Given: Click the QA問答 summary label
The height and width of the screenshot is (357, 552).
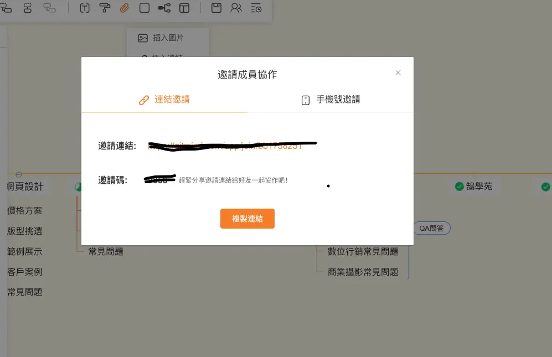Looking at the screenshot, I should click(x=432, y=228).
